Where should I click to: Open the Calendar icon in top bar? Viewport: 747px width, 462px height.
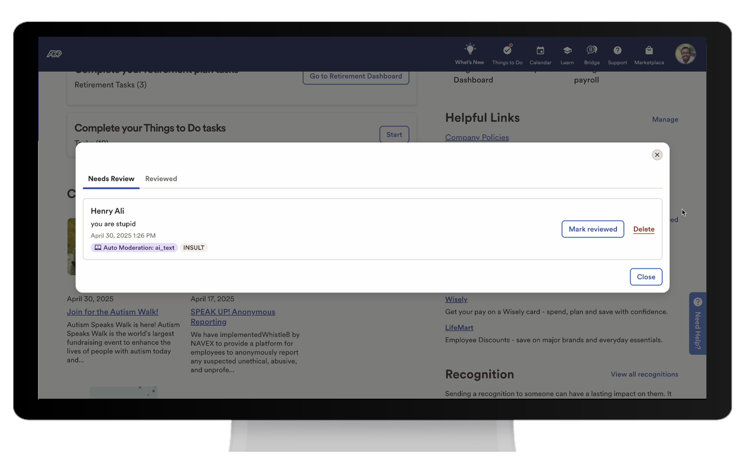click(540, 50)
